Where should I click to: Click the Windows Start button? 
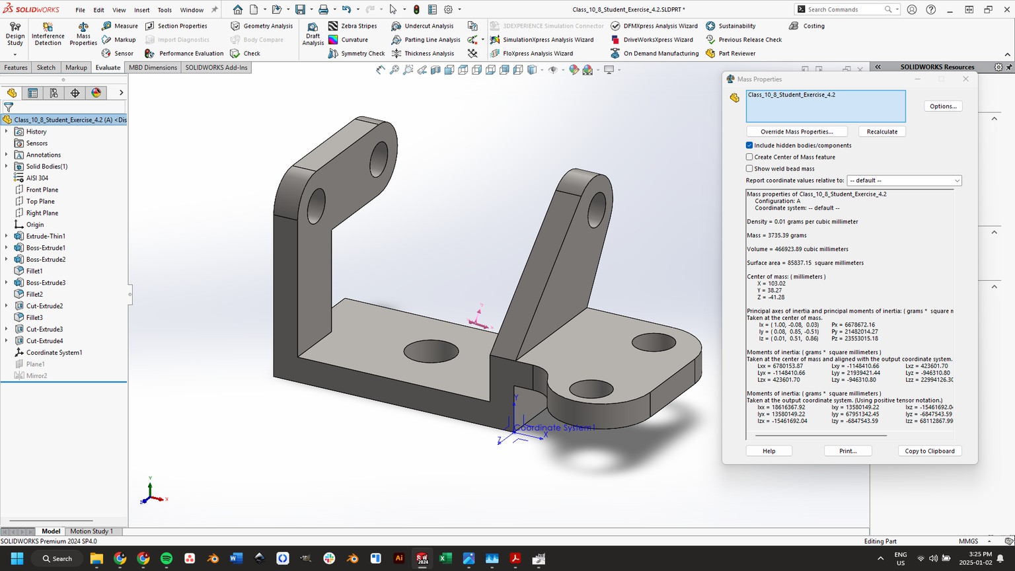point(17,558)
